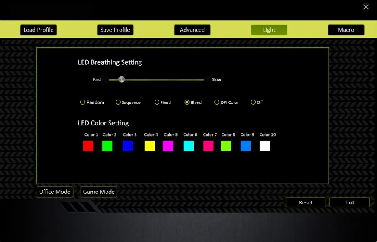Activate Office Mode
377x242 pixels.
coord(55,192)
